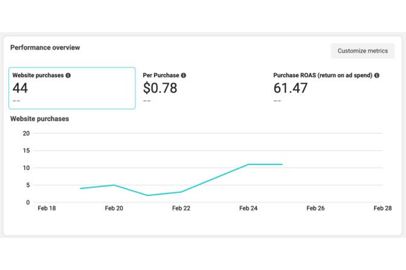Screen dimensions: 406x270
Task: Click the Website purchases chart title
Action: [40, 119]
